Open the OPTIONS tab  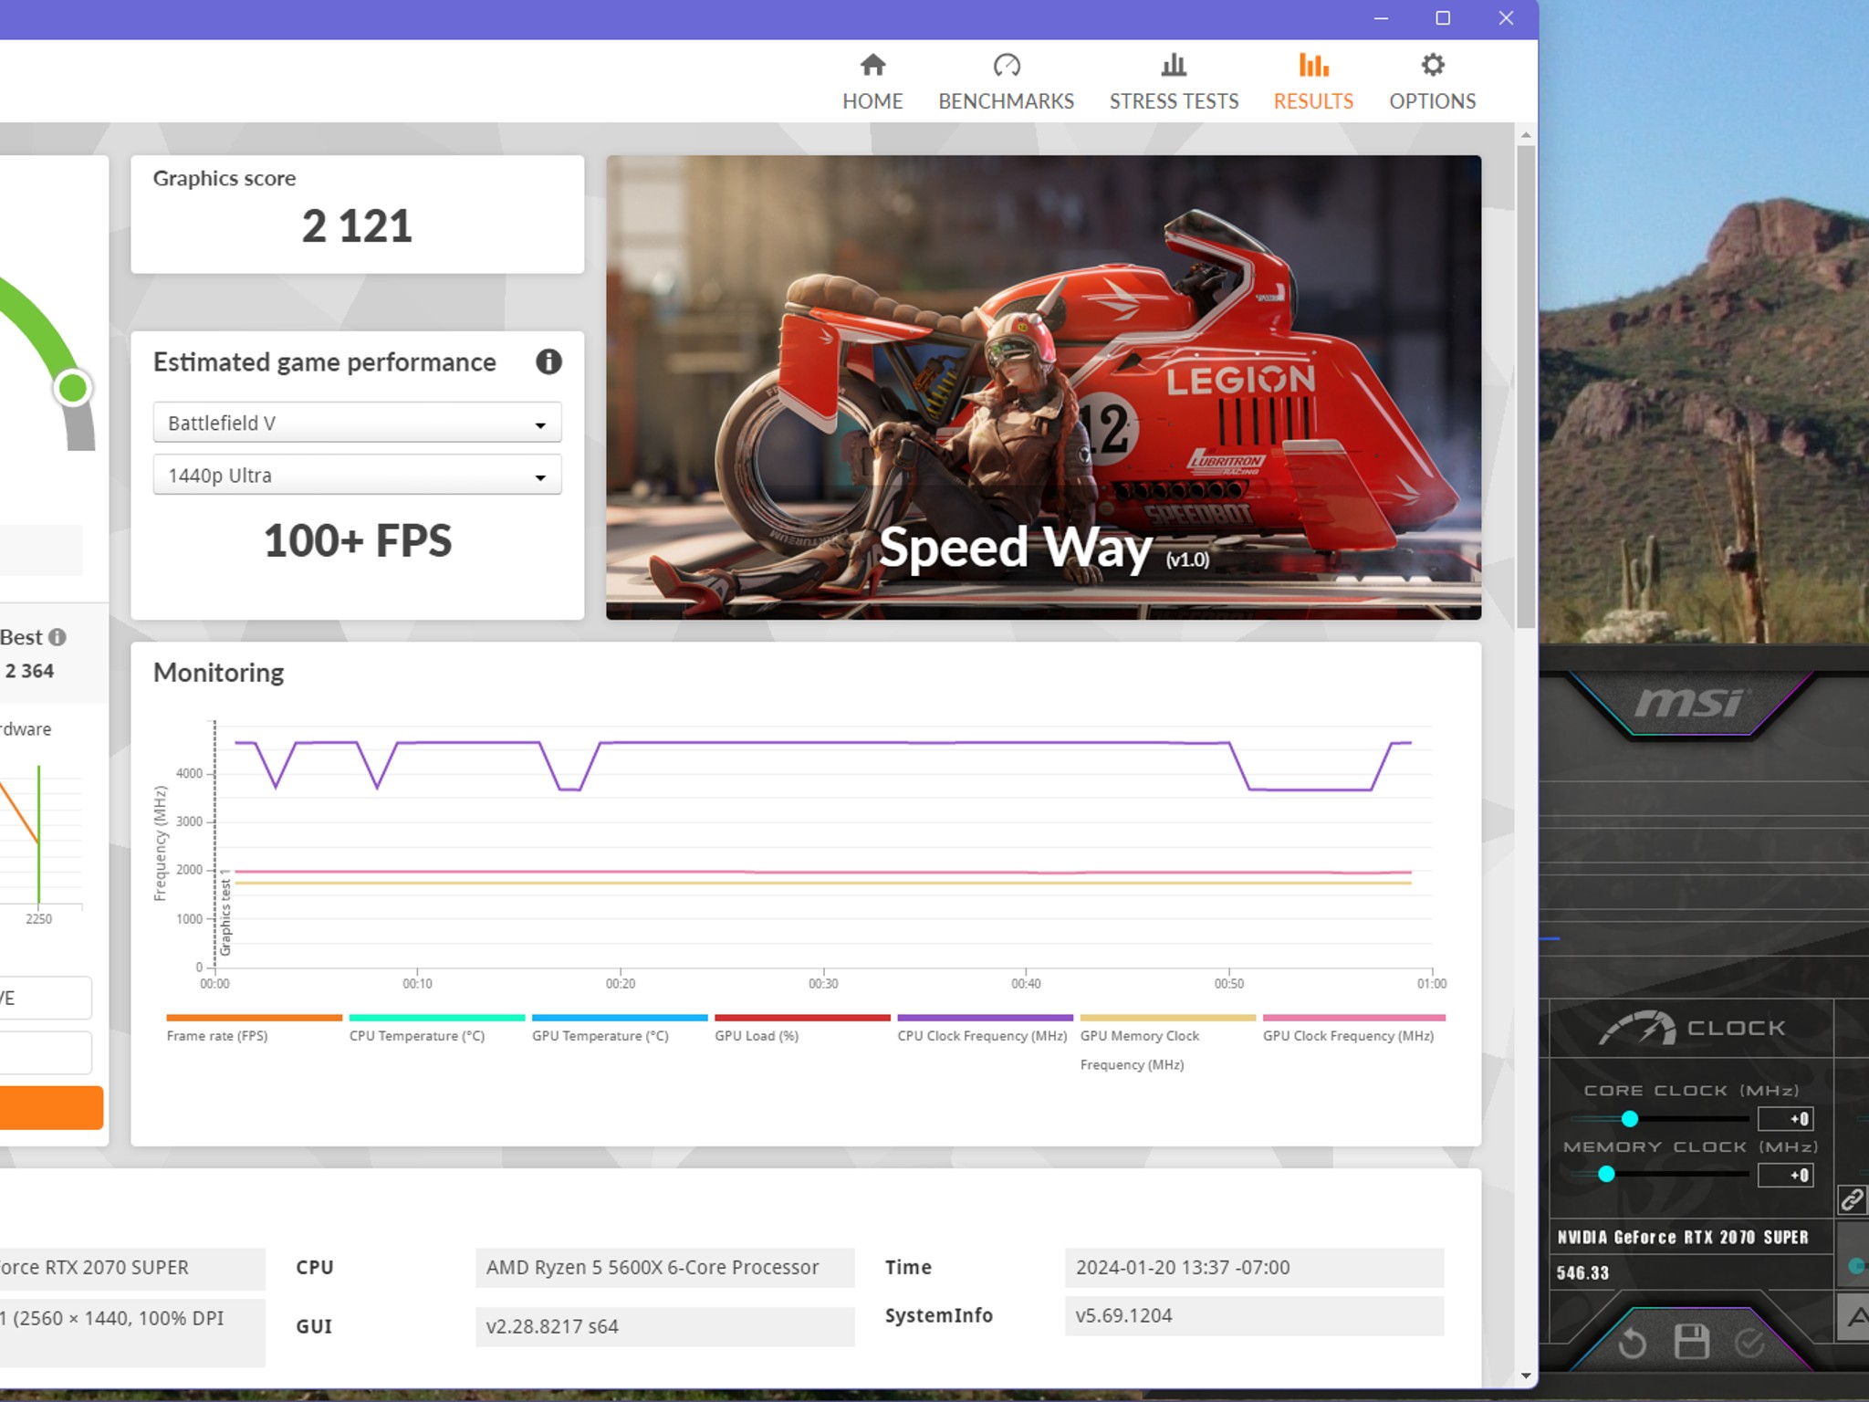tap(1432, 82)
